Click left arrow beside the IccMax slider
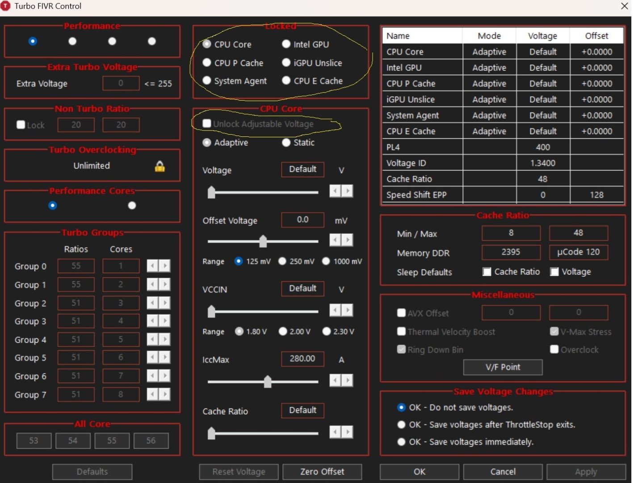Screen dimensions: 634x483 click(335, 381)
